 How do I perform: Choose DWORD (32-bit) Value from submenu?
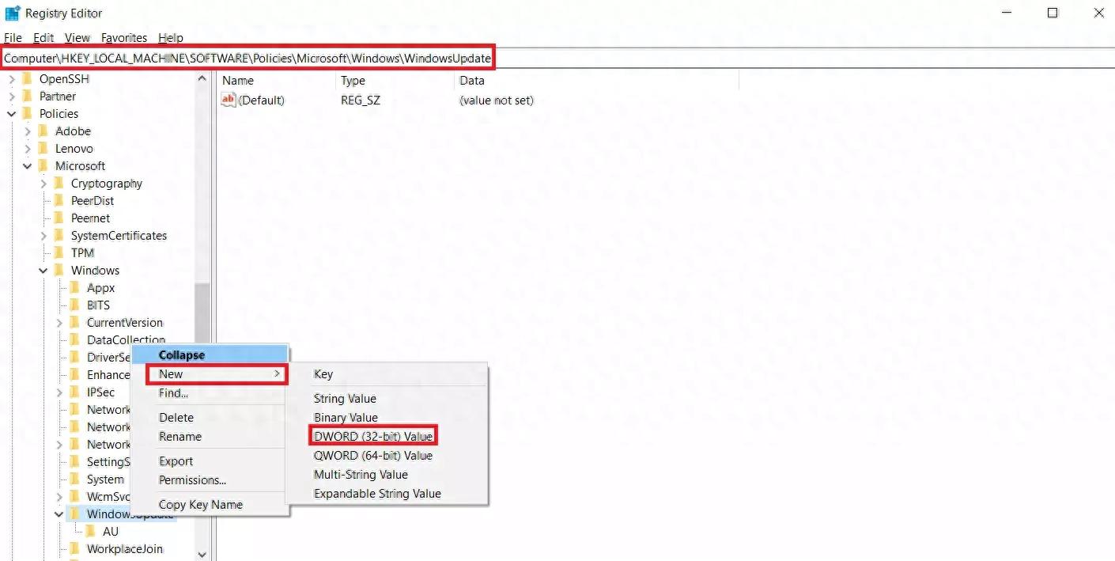(373, 436)
